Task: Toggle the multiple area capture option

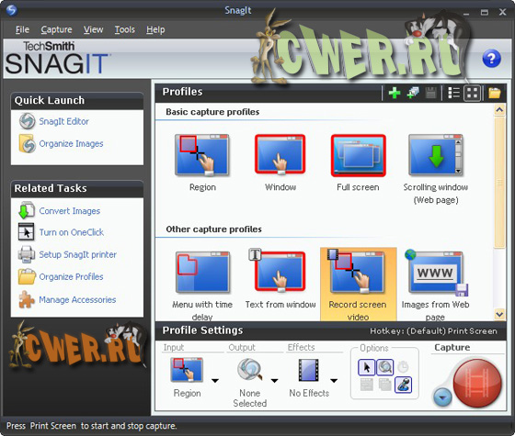Action: (x=384, y=385)
